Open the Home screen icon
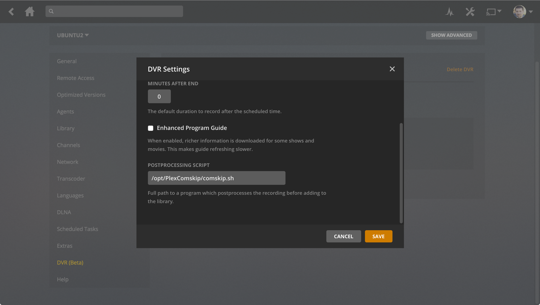Viewport: 540px width, 305px height. [x=29, y=11]
